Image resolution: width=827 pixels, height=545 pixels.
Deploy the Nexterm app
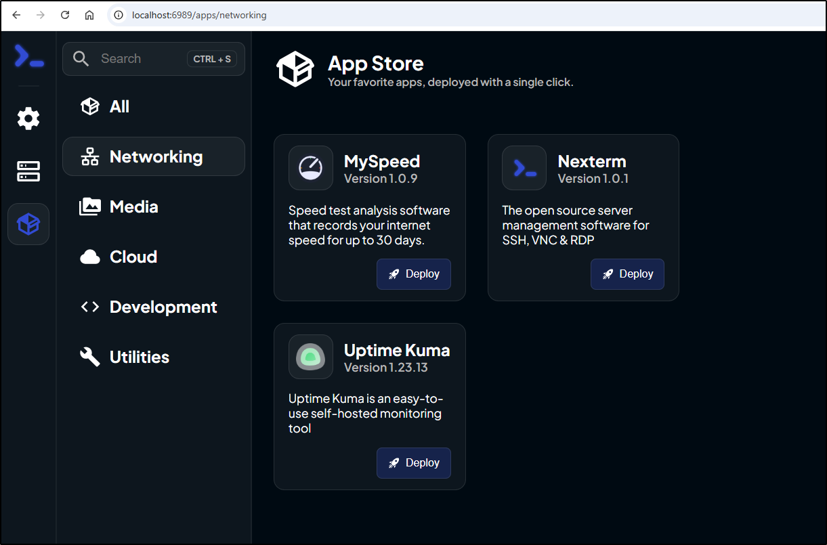627,274
